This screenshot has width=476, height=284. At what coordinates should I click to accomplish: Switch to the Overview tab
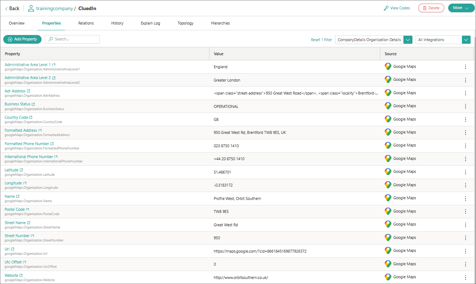click(x=17, y=23)
